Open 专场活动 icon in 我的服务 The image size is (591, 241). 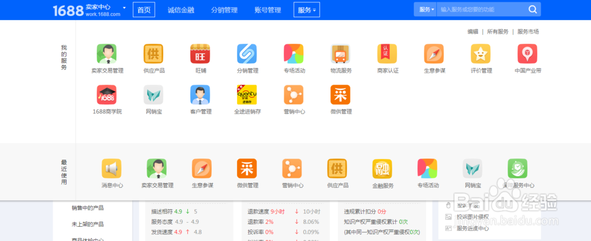click(294, 54)
